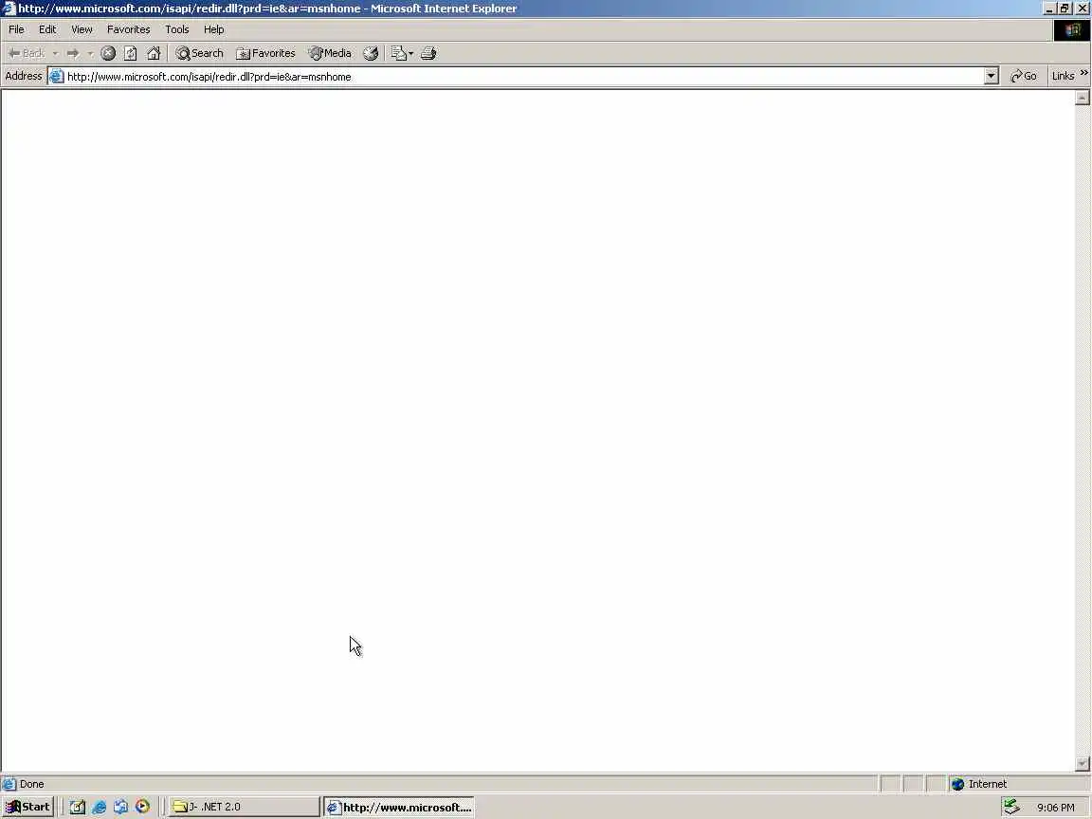This screenshot has height=819, width=1092.
Task: Expand the Links toolbar chevron
Action: 1083,72
